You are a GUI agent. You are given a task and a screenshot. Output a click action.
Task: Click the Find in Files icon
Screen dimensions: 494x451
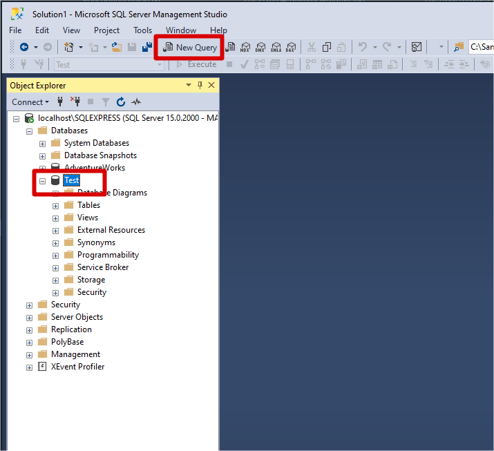pyautogui.click(x=459, y=47)
